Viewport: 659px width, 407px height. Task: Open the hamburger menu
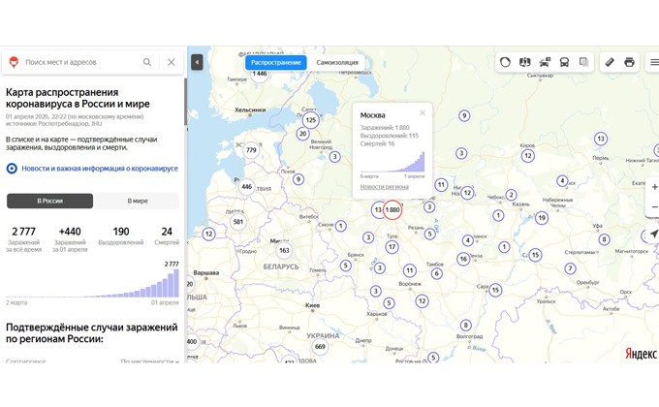[654, 62]
